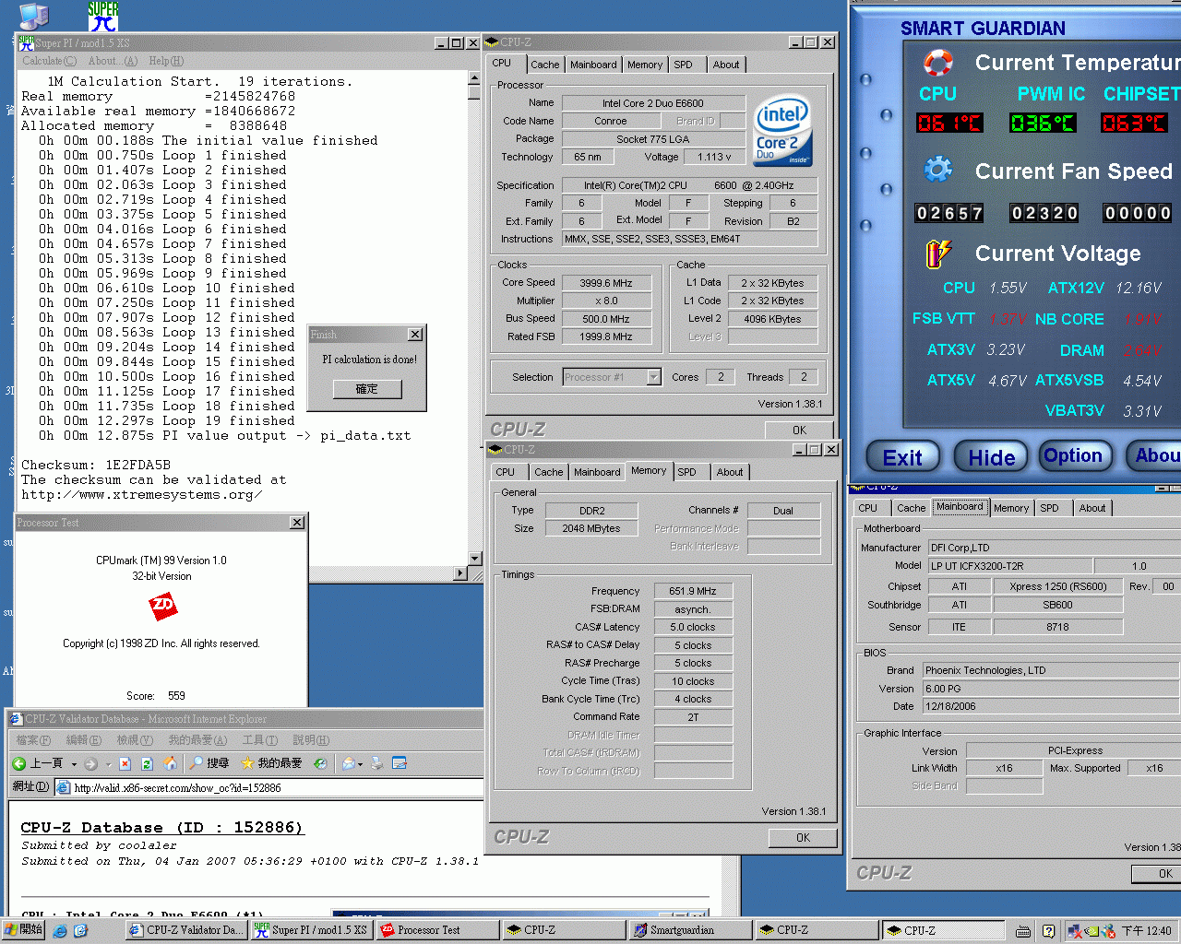Viewport: 1181px width, 944px height.
Task: Click IE Edit page icon
Action: [400, 763]
